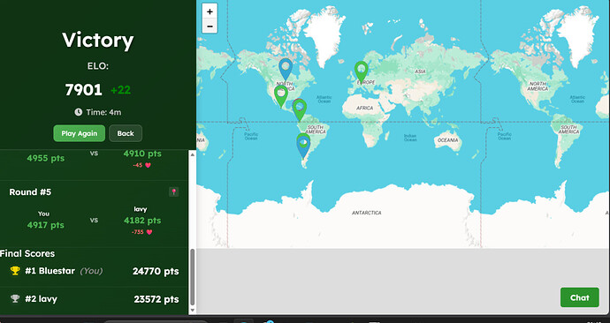Click the AFRICA map label
This screenshot has width=610, height=323.
(x=364, y=108)
